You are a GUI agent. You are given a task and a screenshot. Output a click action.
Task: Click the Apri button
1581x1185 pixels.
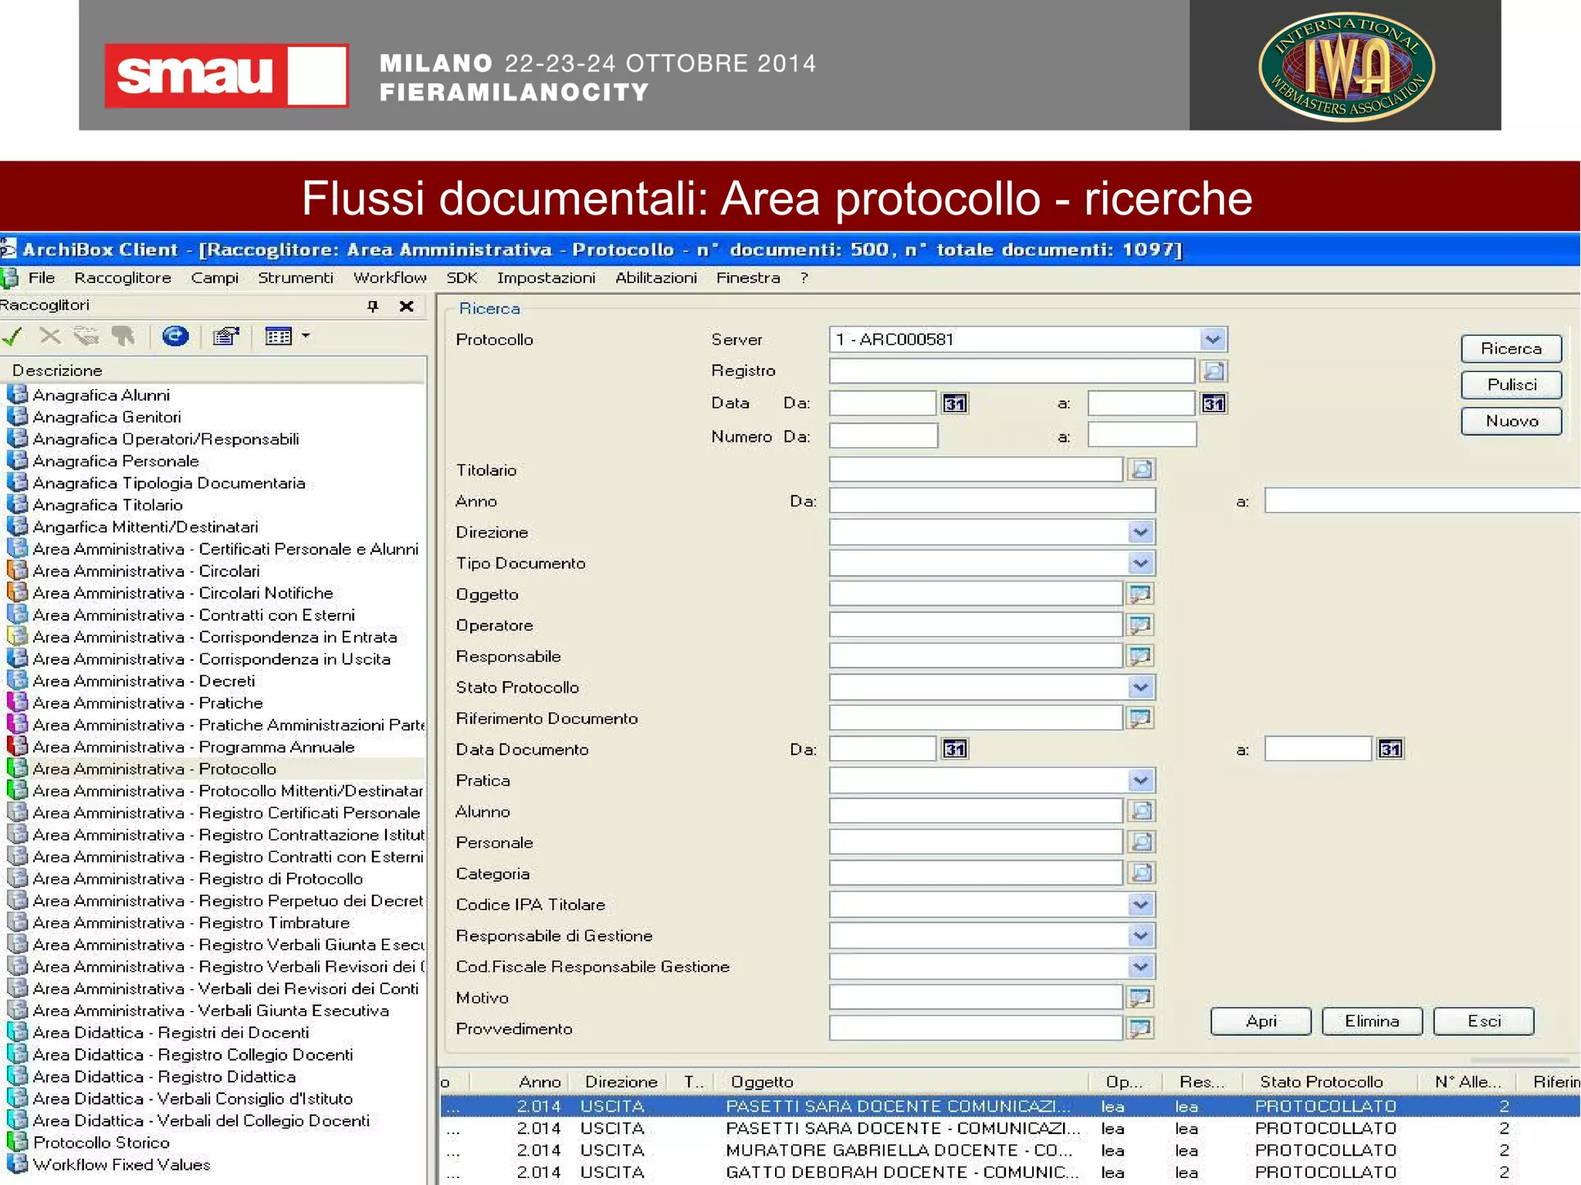tap(1261, 1021)
